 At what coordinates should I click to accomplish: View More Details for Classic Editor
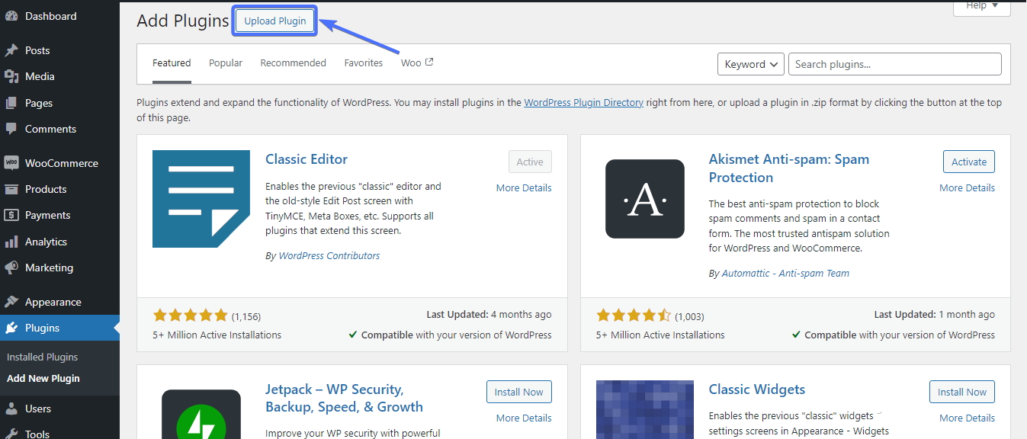[x=524, y=188]
